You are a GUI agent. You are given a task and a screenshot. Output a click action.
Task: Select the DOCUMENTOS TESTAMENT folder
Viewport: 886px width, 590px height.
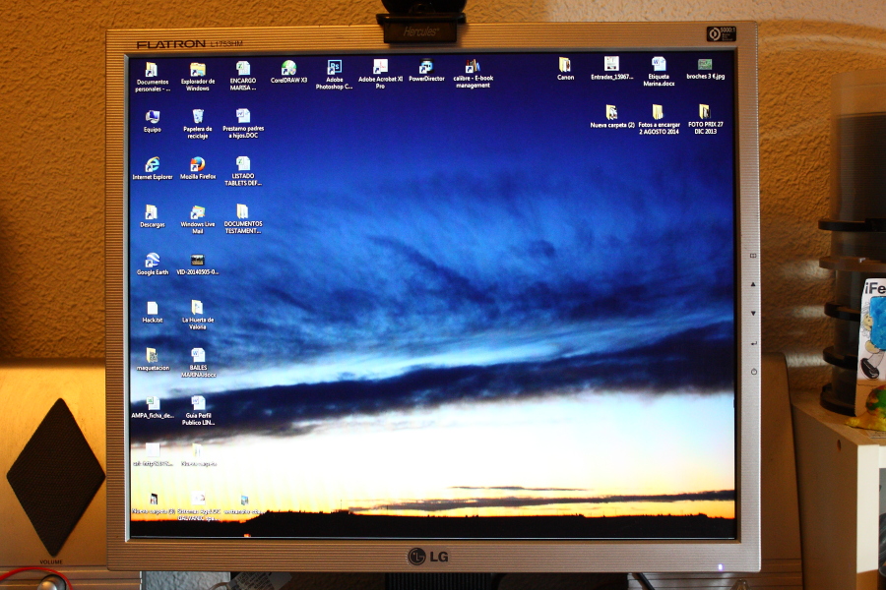[243, 218]
